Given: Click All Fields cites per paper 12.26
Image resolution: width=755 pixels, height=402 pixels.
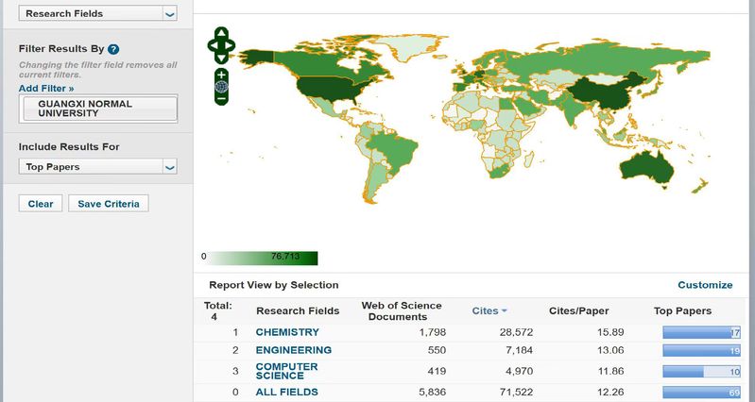Looking at the screenshot, I should click(610, 392).
